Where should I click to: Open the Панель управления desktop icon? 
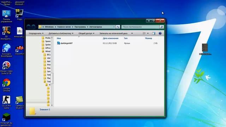(6, 16)
